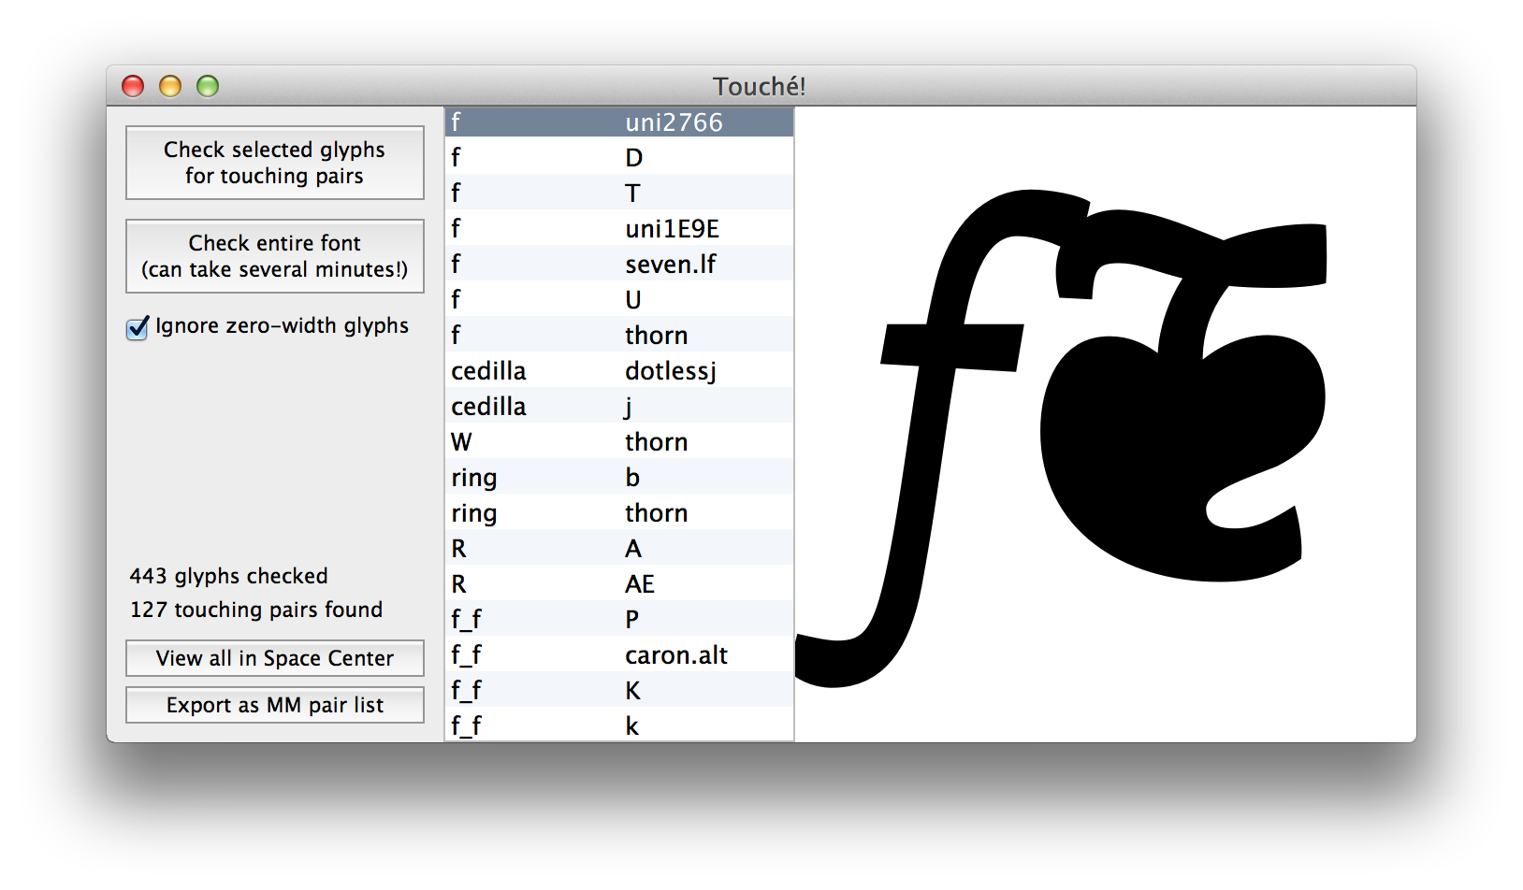Screen dimensions: 1523x890
Task: Select the f / seven.lf pair row
Action: coord(619,264)
